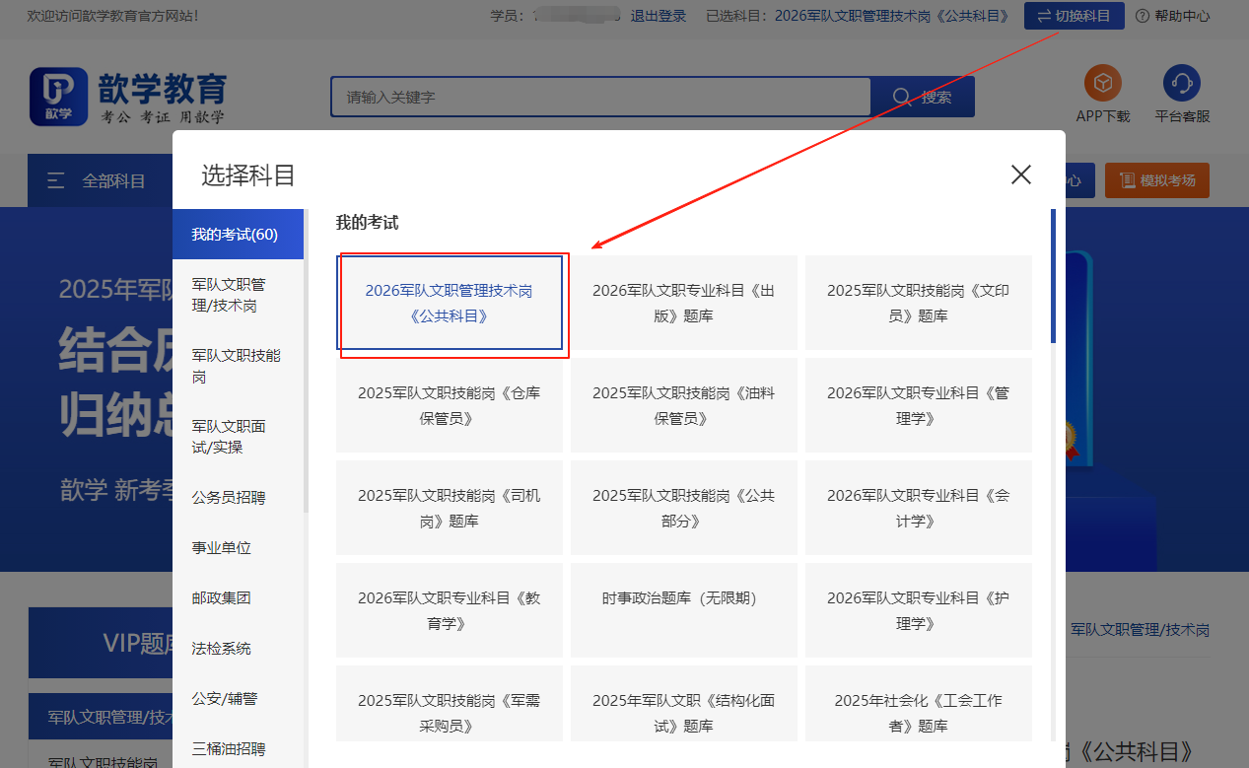
Task: Open 模拟考场 mock exam button
Action: [x=1156, y=180]
